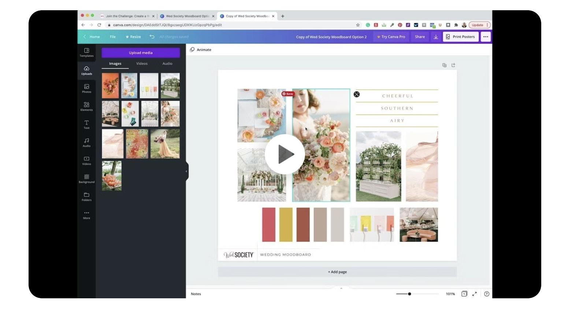
Task: Select the document title in the toolbar
Action: (331, 37)
